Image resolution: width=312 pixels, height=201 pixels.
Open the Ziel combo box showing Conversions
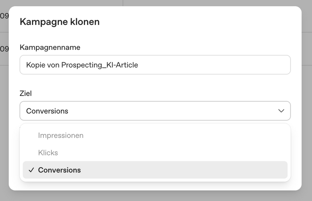155,111
